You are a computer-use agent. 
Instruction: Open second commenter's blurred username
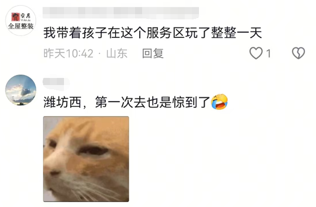point(54,82)
